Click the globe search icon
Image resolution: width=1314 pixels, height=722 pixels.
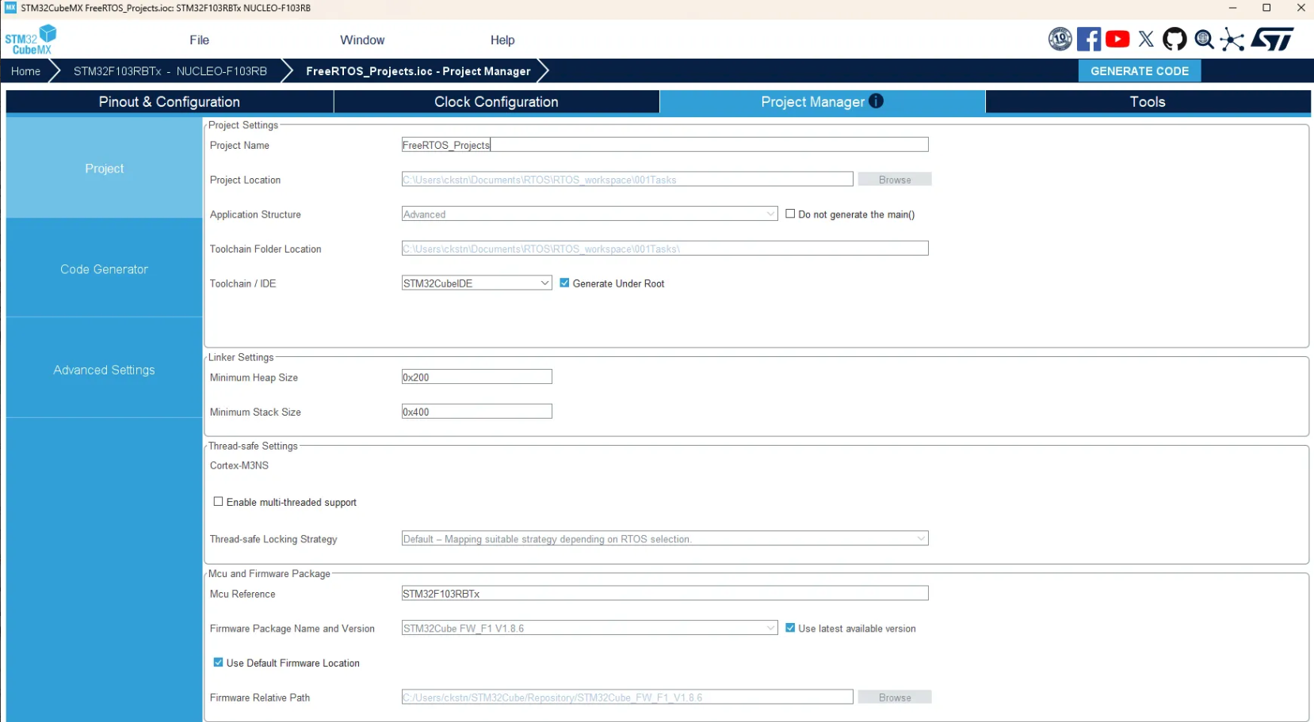[1204, 39]
